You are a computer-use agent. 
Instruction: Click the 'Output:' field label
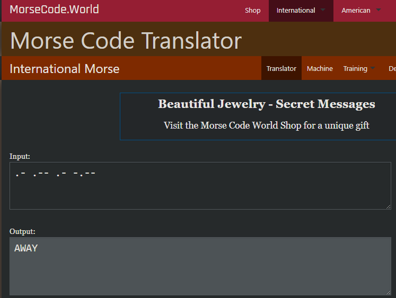pos(22,231)
